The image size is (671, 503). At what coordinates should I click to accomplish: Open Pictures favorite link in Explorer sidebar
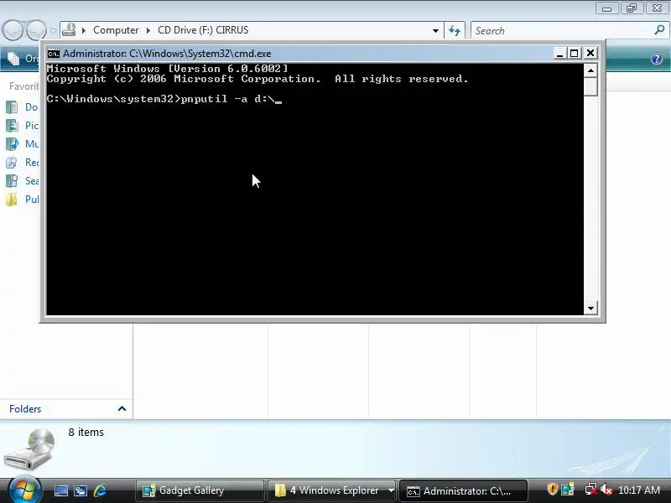point(23,125)
